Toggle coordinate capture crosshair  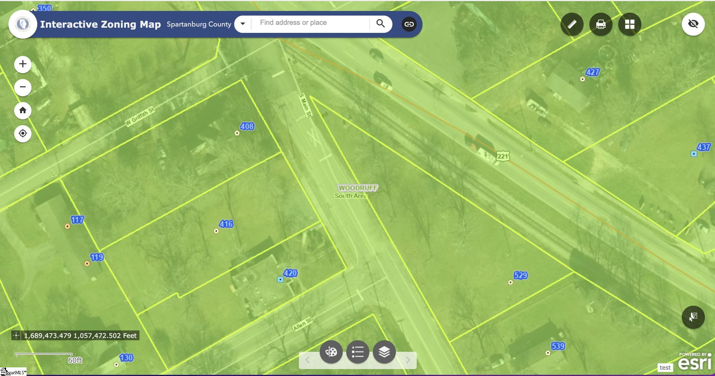(x=16, y=335)
